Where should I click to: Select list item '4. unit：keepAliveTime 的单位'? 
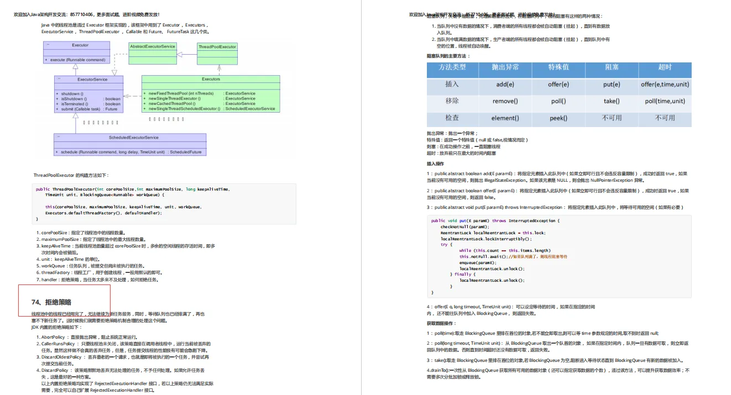pos(69,259)
